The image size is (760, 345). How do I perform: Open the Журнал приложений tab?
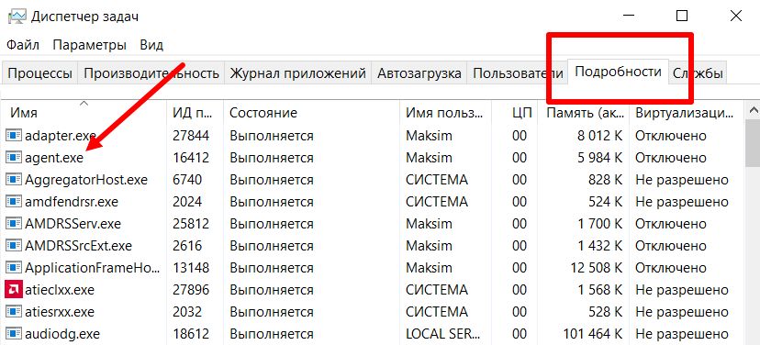(297, 73)
